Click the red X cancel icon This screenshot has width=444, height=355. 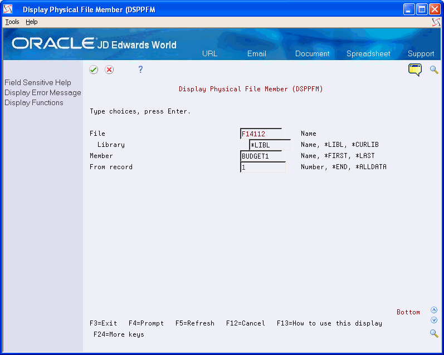tap(109, 70)
